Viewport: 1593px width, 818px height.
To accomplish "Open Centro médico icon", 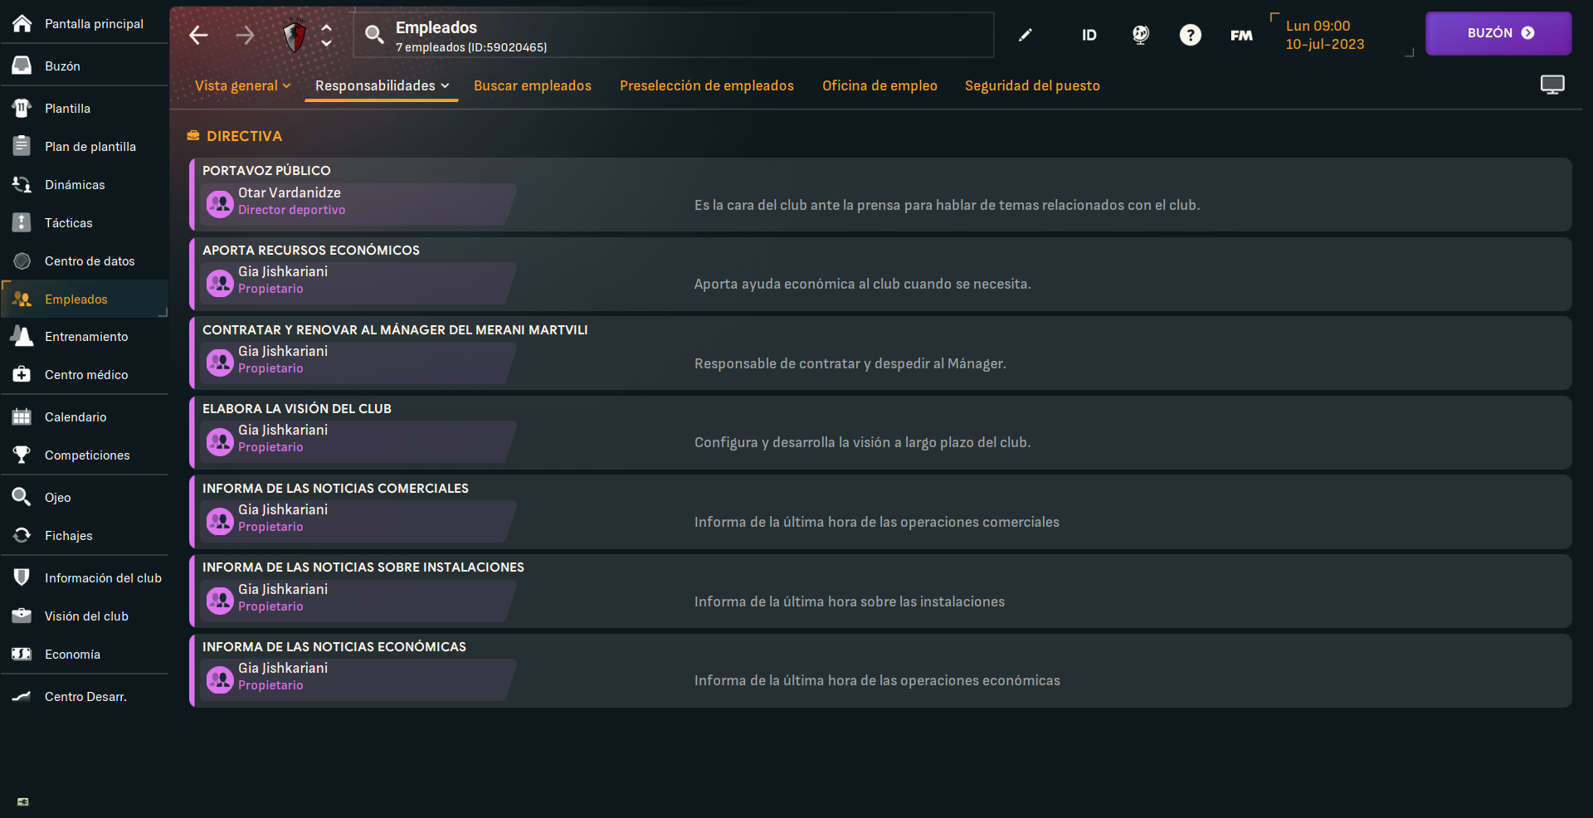I will point(22,374).
